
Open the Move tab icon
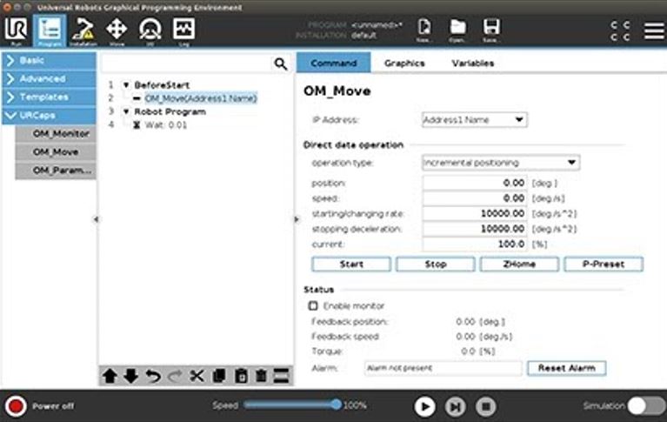pyautogui.click(x=117, y=30)
